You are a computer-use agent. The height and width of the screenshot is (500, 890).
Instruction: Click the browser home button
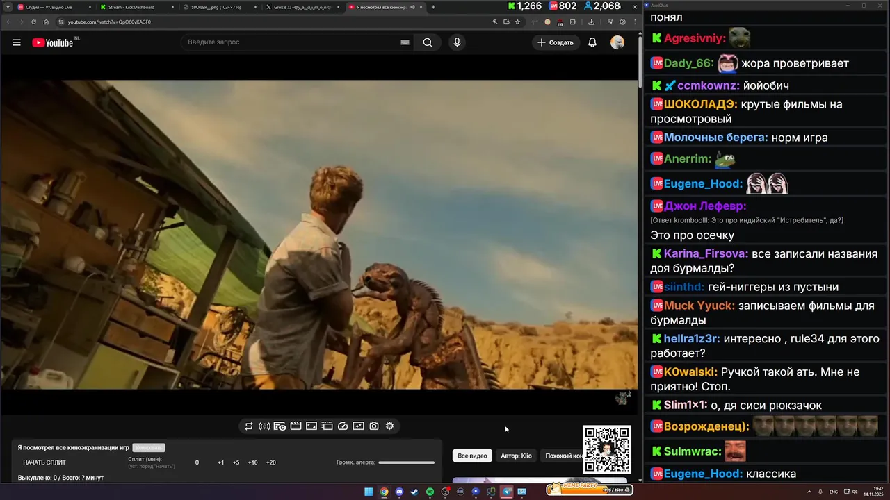point(46,22)
